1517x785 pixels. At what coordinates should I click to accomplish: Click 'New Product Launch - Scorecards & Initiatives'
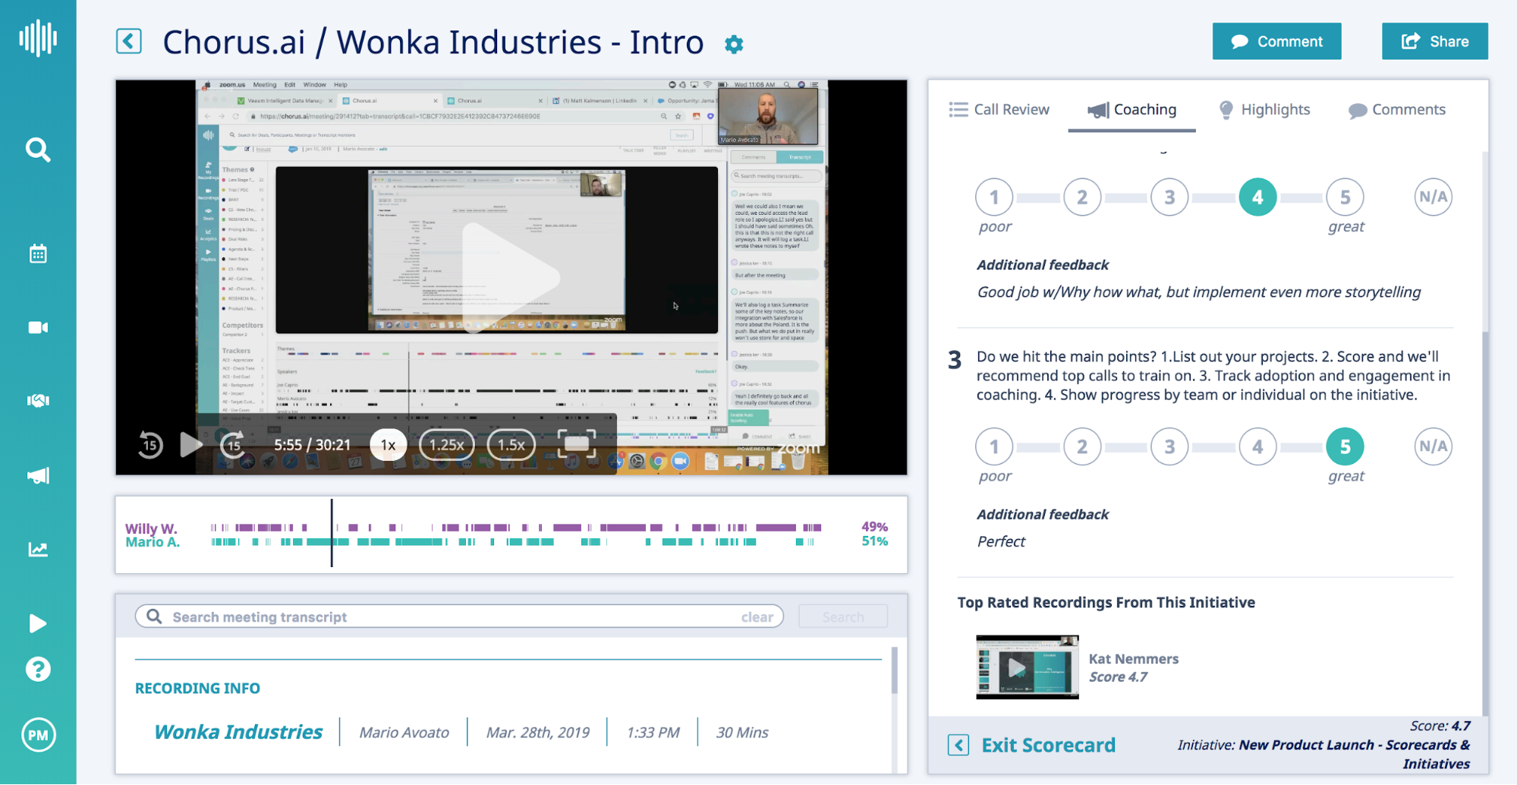tap(1355, 755)
